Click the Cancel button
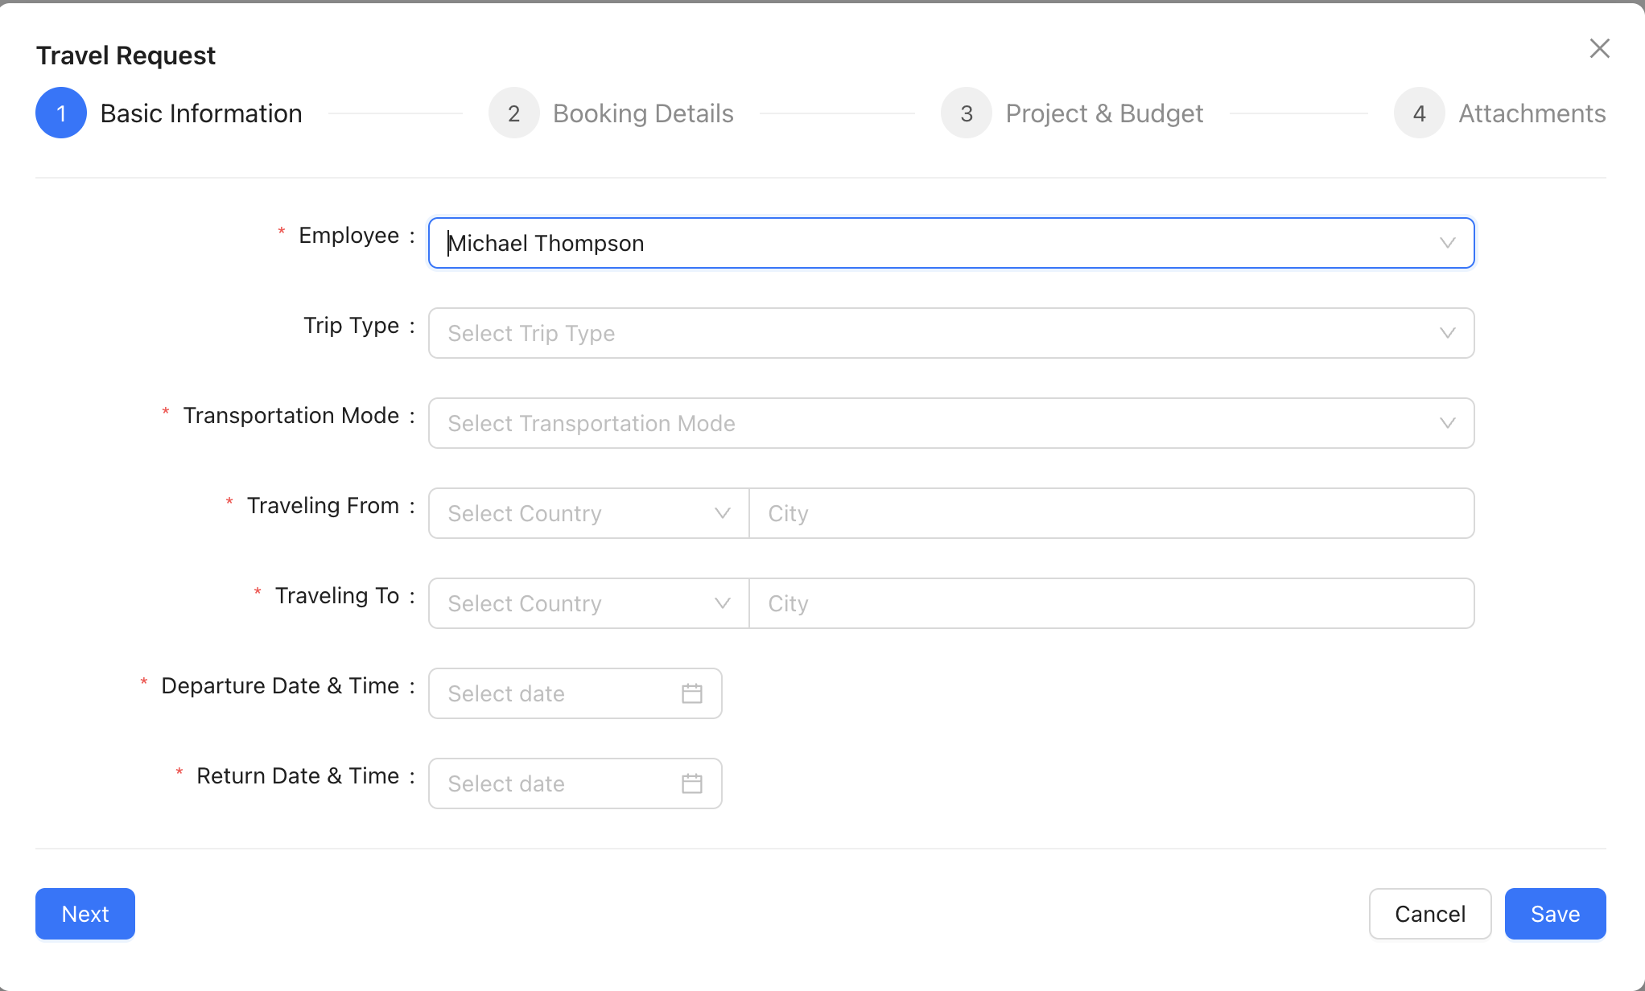1645x991 pixels. (1430, 914)
